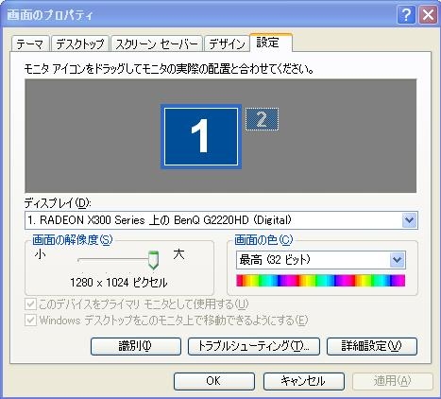Toggle extend Windows desktop onto monitor checkbox
The width and height of the screenshot is (441, 399).
30,321
